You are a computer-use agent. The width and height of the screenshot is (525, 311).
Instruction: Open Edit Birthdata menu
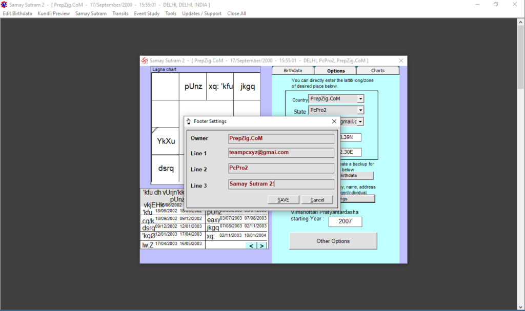coord(17,13)
